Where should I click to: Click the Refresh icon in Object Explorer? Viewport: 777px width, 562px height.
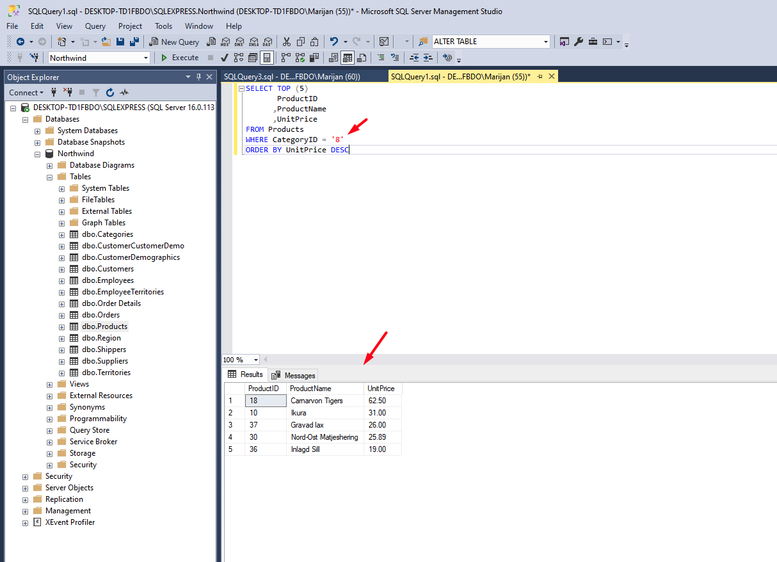110,92
